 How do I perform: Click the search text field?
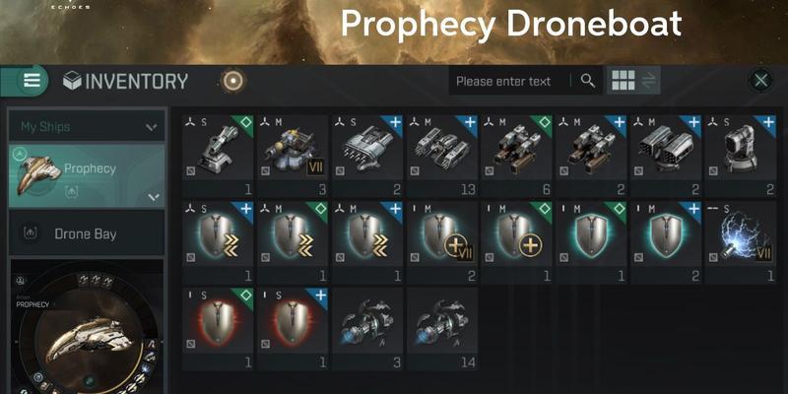[509, 81]
